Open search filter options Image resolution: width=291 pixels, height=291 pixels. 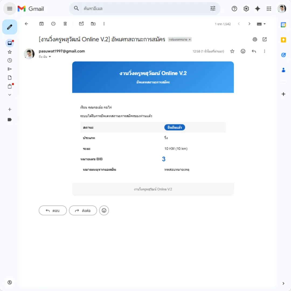tap(213, 8)
